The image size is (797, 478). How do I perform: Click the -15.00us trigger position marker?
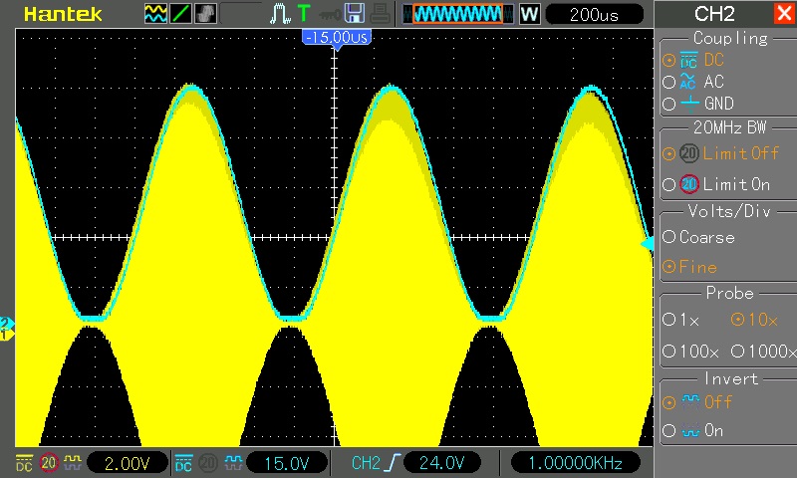336,37
